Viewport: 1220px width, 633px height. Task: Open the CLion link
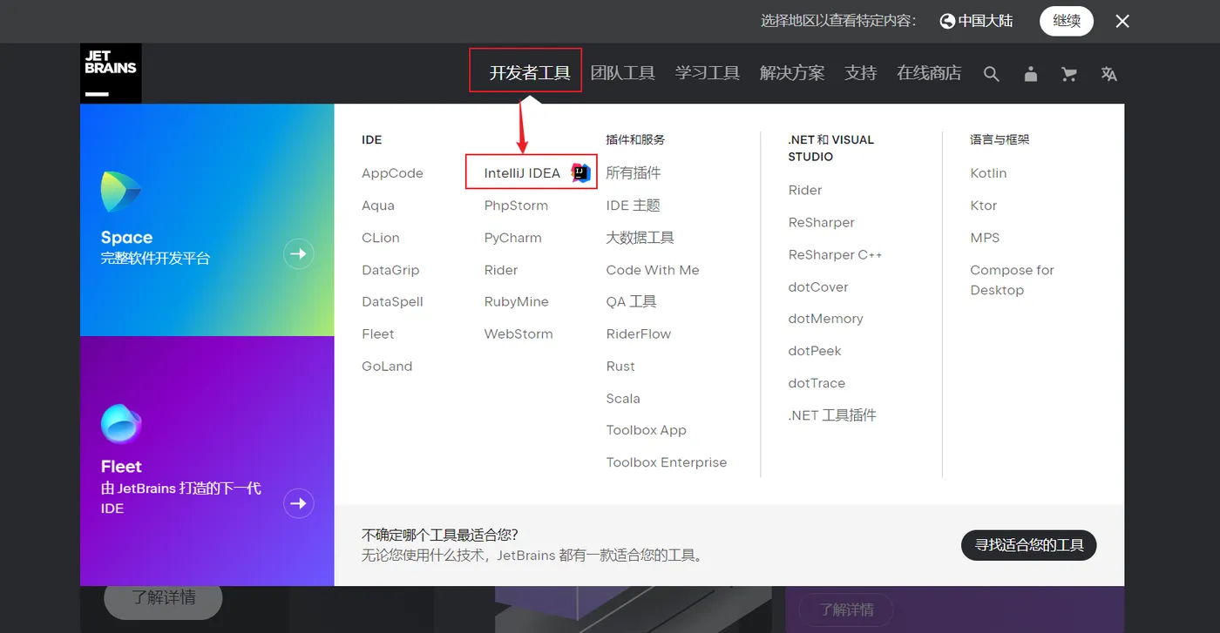click(381, 238)
